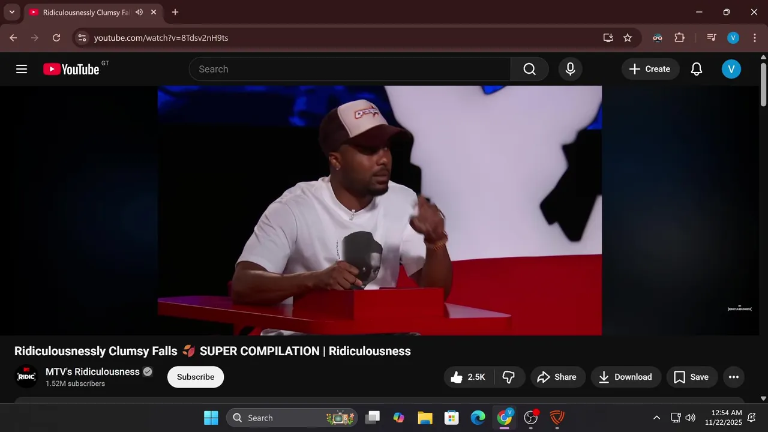Open Windows Start menu
The width and height of the screenshot is (768, 432).
pos(211,418)
